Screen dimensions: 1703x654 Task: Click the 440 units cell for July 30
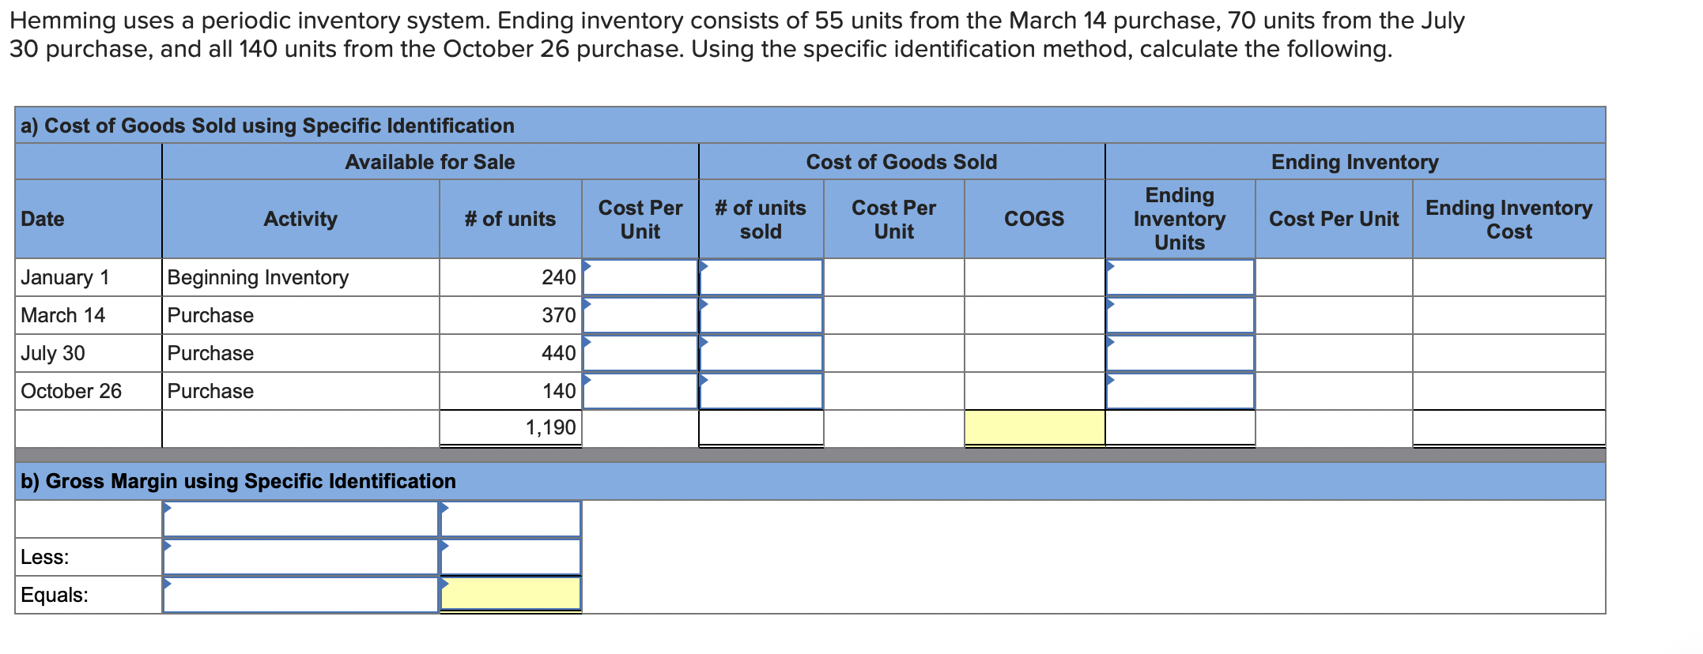(x=511, y=353)
